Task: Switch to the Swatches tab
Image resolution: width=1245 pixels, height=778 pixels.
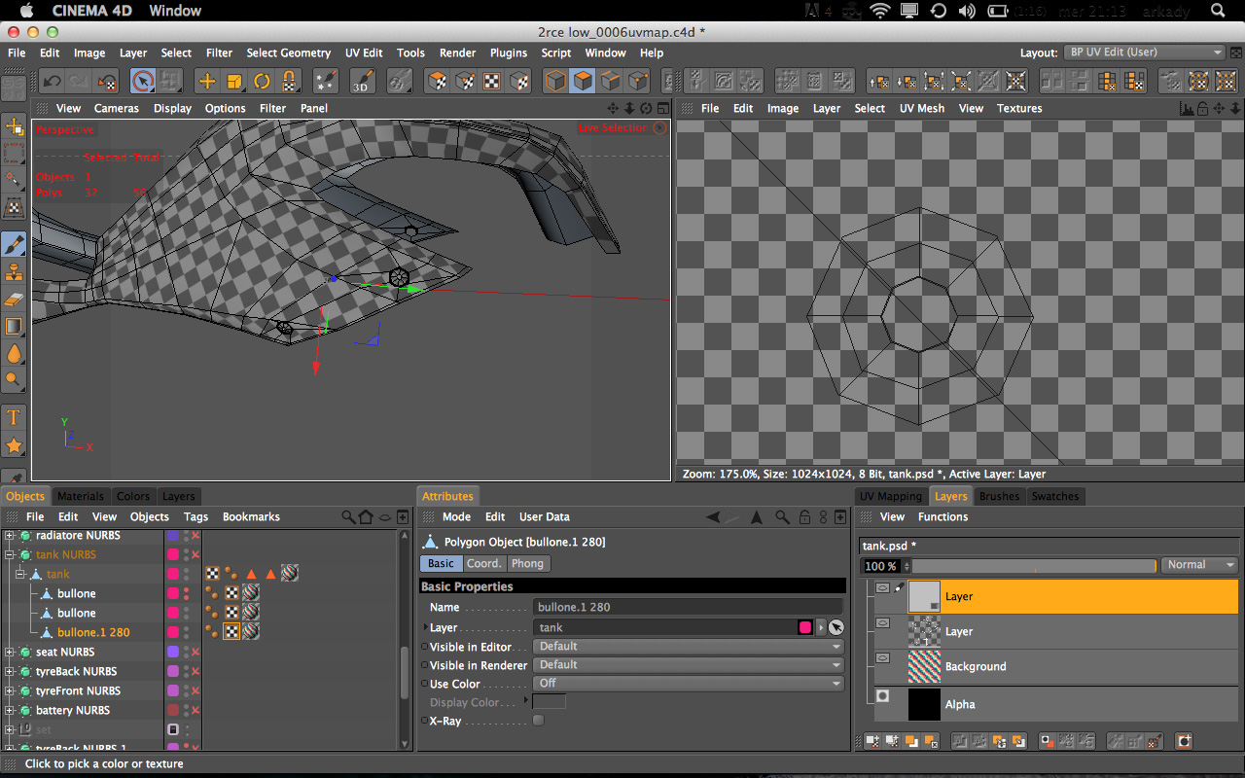Action: click(1054, 496)
